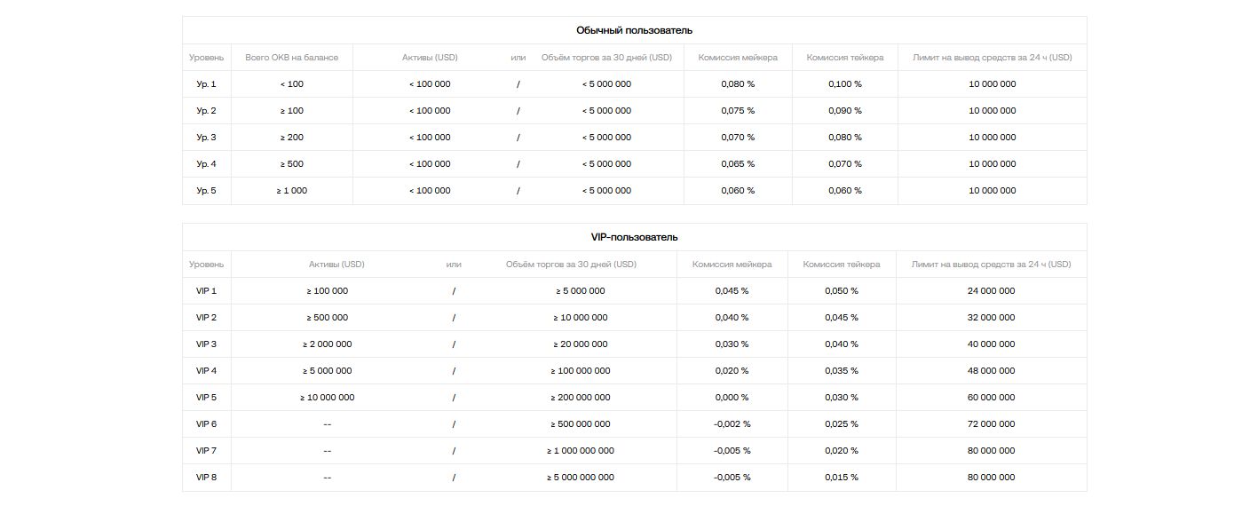Click the "VIP-пользователь" table title
Image resolution: width=1242 pixels, height=506 pixels.
coord(634,237)
